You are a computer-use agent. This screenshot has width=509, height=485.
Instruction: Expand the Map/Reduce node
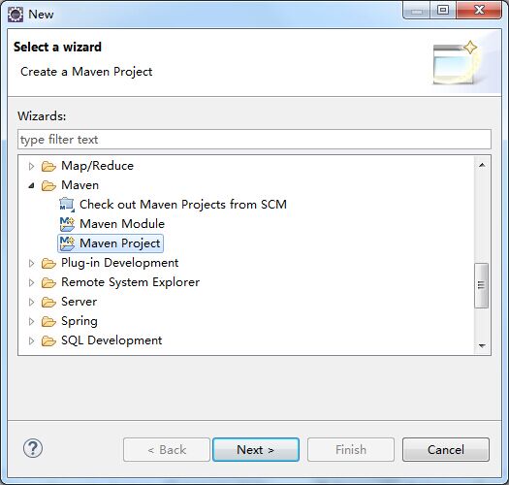pyautogui.click(x=31, y=166)
